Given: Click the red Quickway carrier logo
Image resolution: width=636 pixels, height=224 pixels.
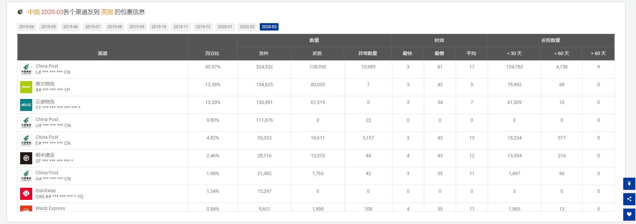Looking at the screenshot, I should [x=26, y=194].
